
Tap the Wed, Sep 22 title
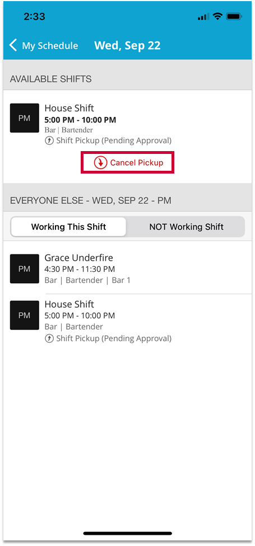128,46
